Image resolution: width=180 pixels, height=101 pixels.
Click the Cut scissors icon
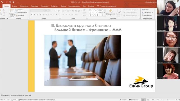[x=4, y=10]
